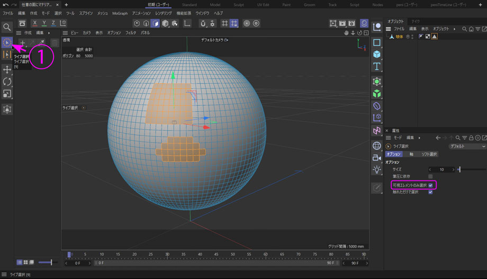Switch to the ソフト選択 tab
Viewport: 487px width, 279px height.
429,154
